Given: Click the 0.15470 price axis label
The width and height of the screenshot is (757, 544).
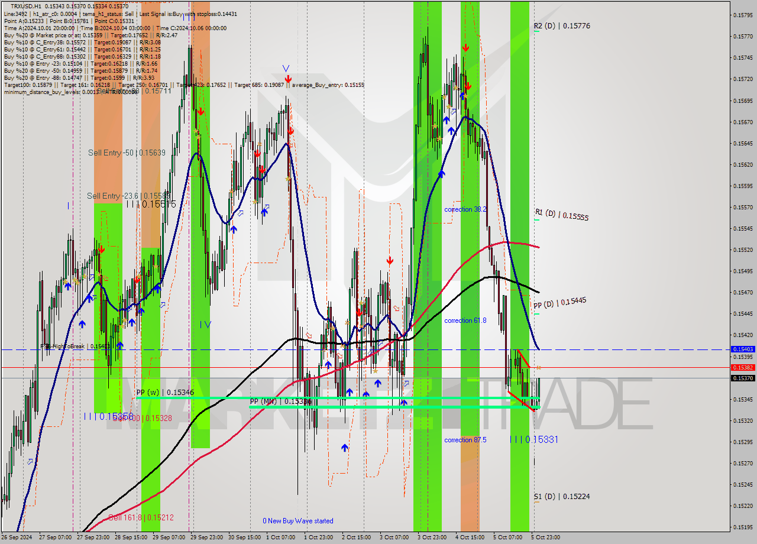Looking at the screenshot, I should (743, 292).
